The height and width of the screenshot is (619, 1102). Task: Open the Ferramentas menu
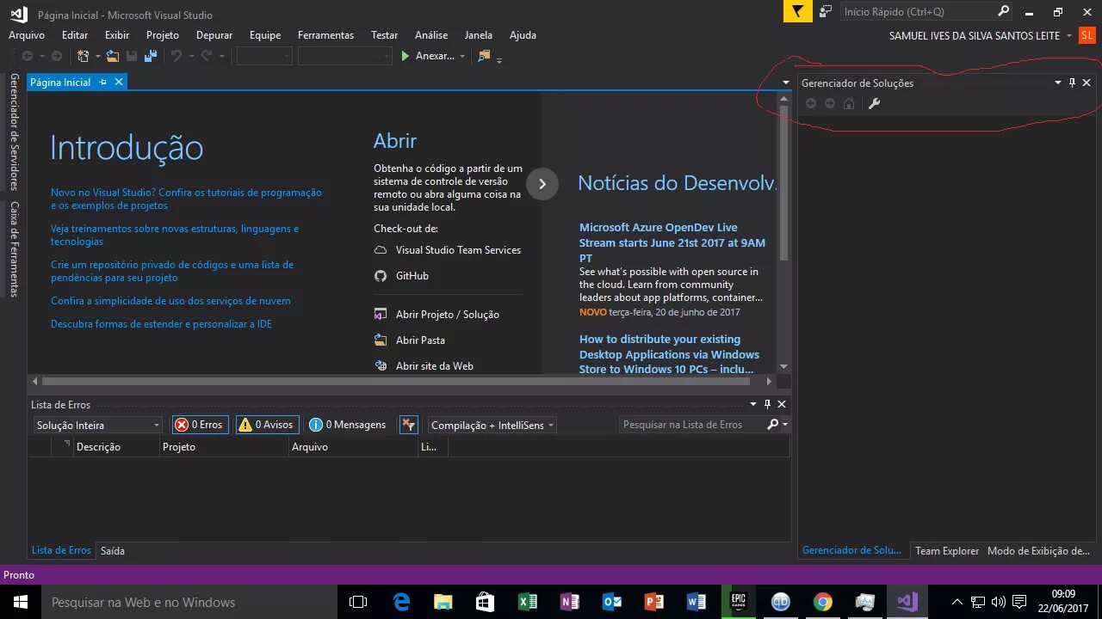tap(325, 35)
